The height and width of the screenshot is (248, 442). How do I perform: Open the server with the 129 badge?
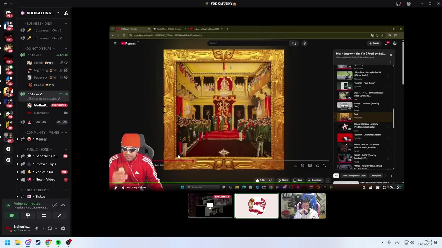click(x=8, y=70)
